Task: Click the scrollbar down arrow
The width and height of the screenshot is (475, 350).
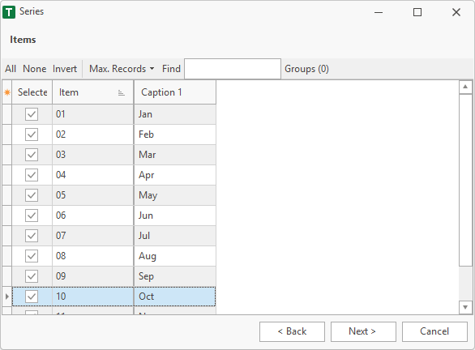Action: [465, 307]
